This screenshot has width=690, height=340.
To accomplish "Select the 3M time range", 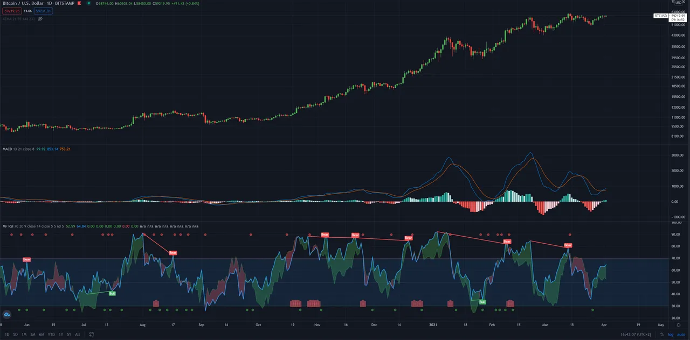I will [33, 334].
